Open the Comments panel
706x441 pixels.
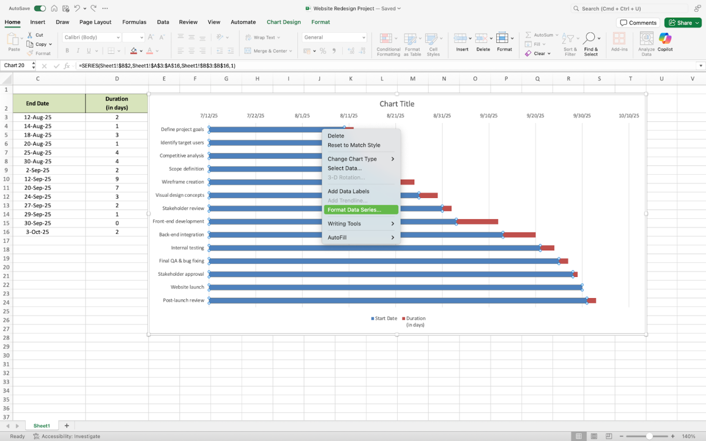638,23
